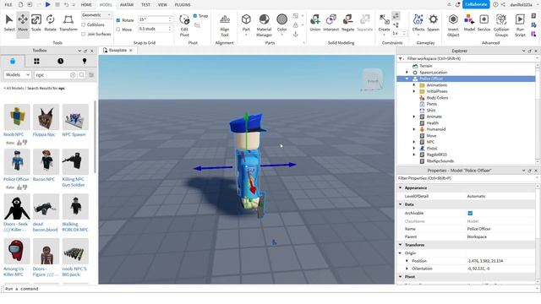This screenshot has height=304, width=541.
Task: Enable the Collisions checkbox
Action: click(x=84, y=24)
